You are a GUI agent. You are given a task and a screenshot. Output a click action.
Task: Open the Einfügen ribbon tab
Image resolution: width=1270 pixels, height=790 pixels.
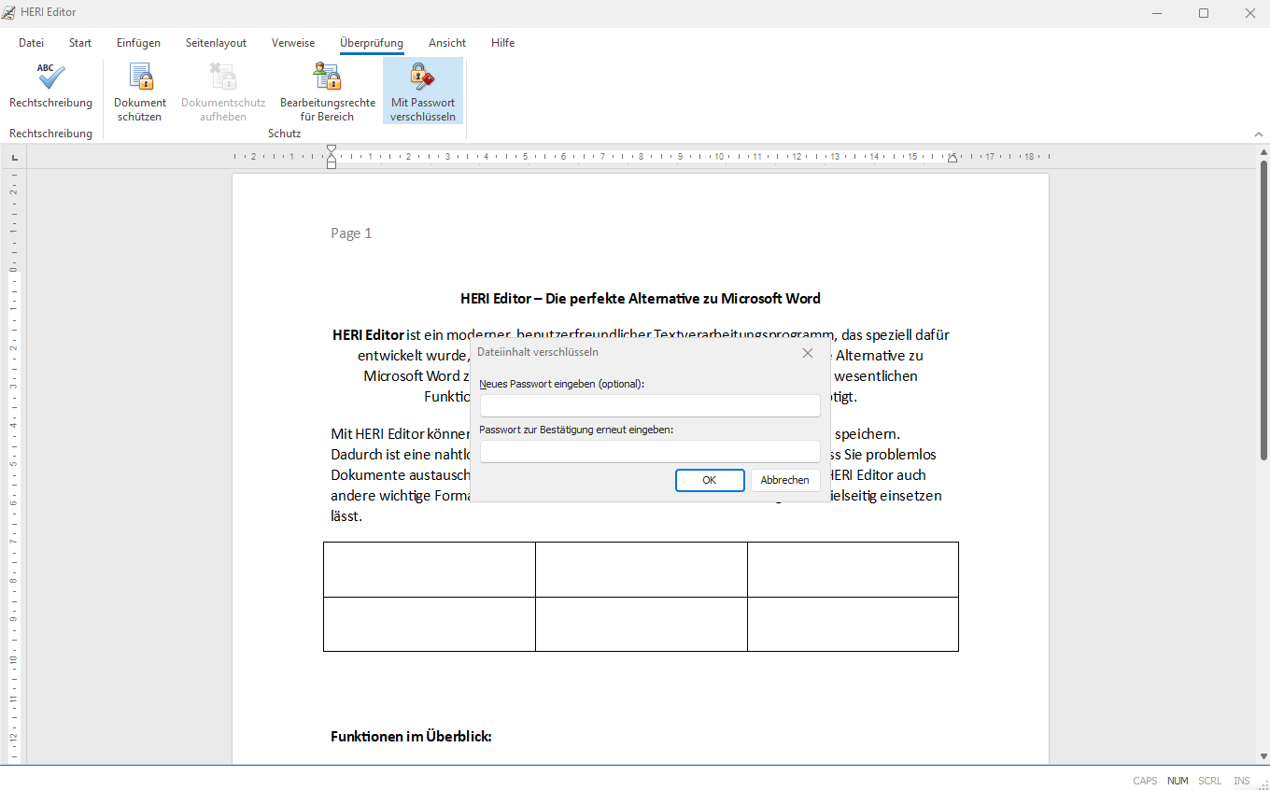(x=138, y=43)
